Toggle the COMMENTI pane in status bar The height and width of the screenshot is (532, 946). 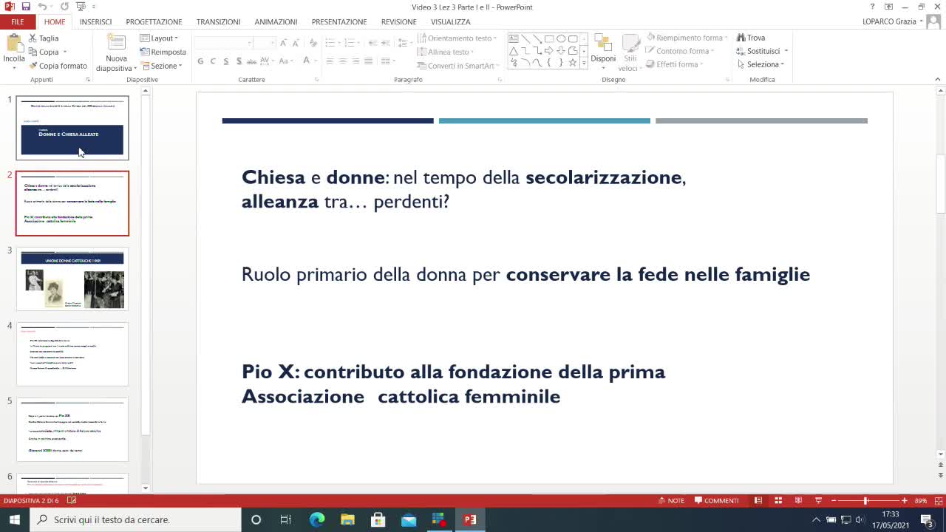[716, 500]
